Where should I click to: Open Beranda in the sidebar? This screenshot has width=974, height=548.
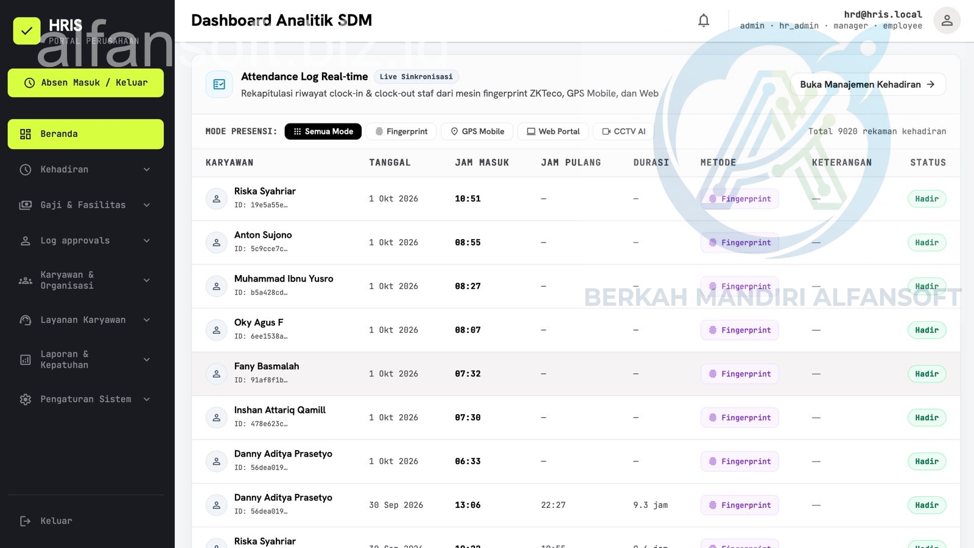point(86,134)
